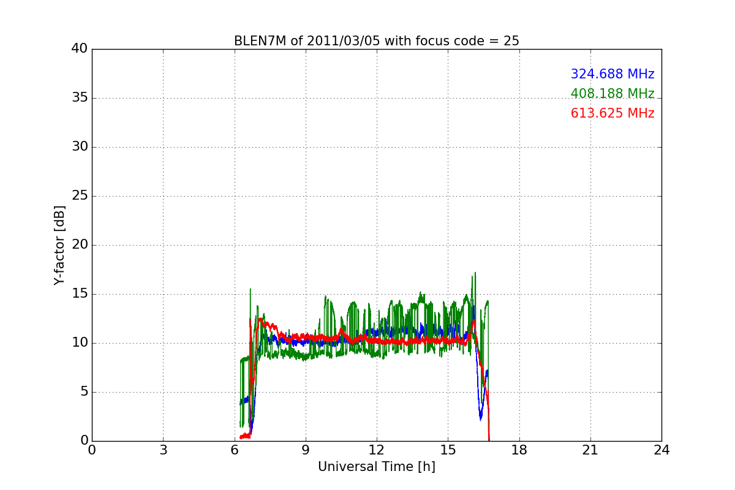Click the plot title mentioning BLEN7M
The image size is (735, 490).
pos(377,41)
